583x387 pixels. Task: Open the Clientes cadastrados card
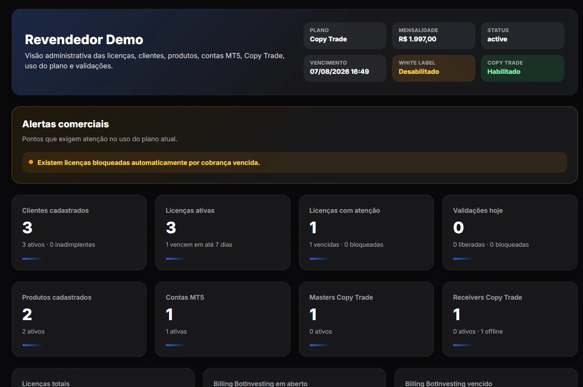pyautogui.click(x=79, y=232)
